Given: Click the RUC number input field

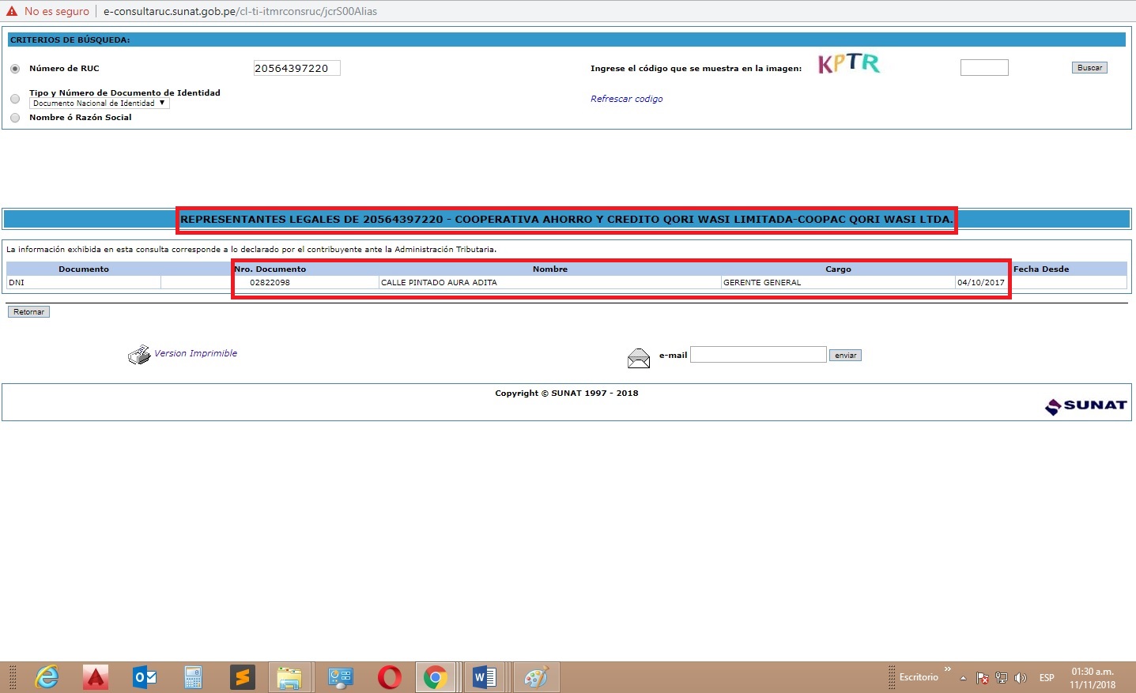Looking at the screenshot, I should tap(296, 68).
